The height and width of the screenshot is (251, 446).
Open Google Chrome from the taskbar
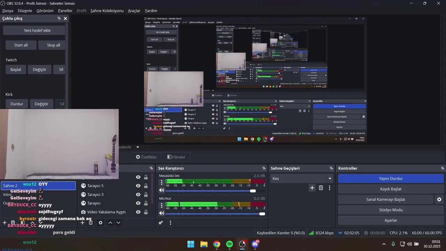(x=217, y=244)
